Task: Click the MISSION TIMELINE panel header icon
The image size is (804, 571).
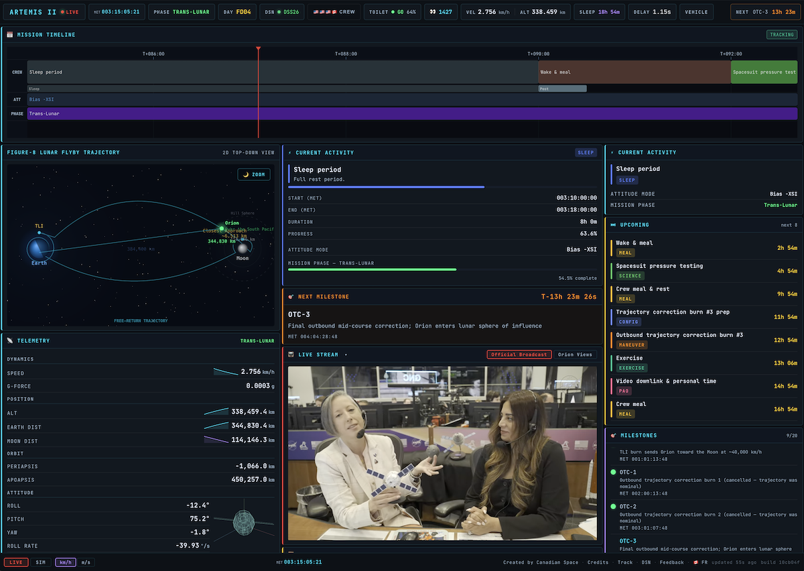Action: 9,33
